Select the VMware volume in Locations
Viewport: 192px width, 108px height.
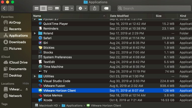coord(13,89)
